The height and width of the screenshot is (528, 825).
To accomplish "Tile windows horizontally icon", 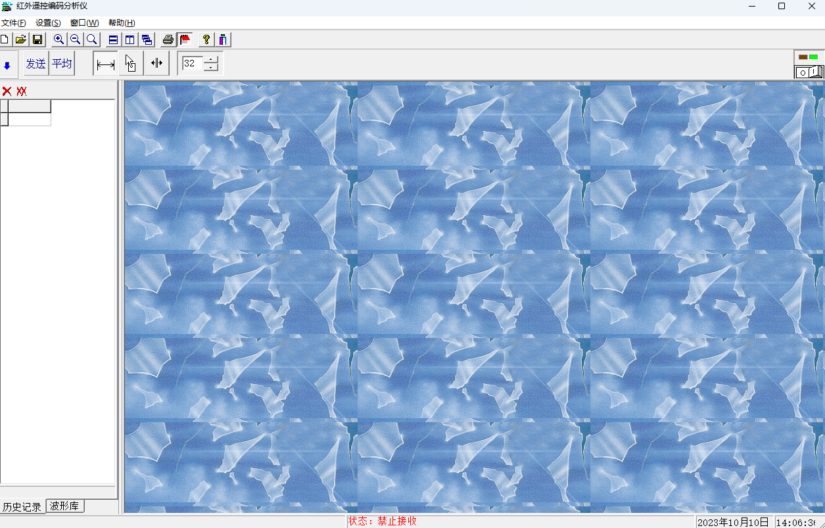I will pyautogui.click(x=114, y=39).
